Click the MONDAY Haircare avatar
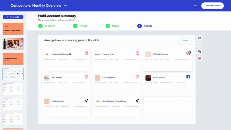Image resolution: width=231 pixels, height=130 pixels. coord(148,54)
